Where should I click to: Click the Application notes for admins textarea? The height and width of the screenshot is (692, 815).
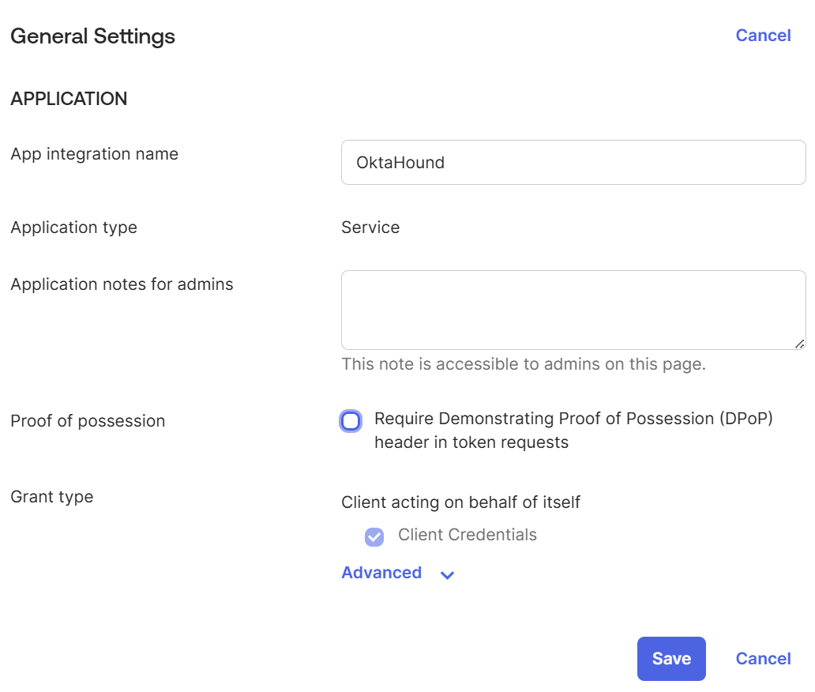(x=573, y=308)
